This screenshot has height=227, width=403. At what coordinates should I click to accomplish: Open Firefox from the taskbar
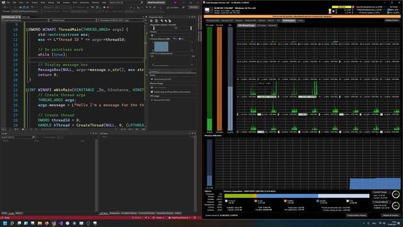point(47,223)
